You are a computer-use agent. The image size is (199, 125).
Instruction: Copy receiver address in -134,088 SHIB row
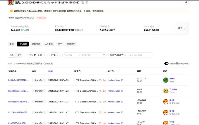coord(122,102)
